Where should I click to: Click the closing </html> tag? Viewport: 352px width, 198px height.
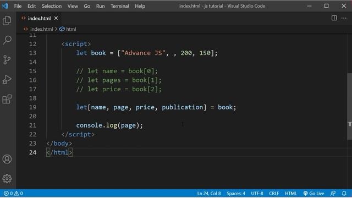pyautogui.click(x=59, y=152)
